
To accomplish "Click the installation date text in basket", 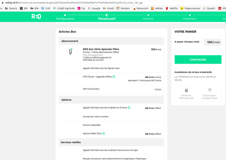I will click(x=195, y=78).
